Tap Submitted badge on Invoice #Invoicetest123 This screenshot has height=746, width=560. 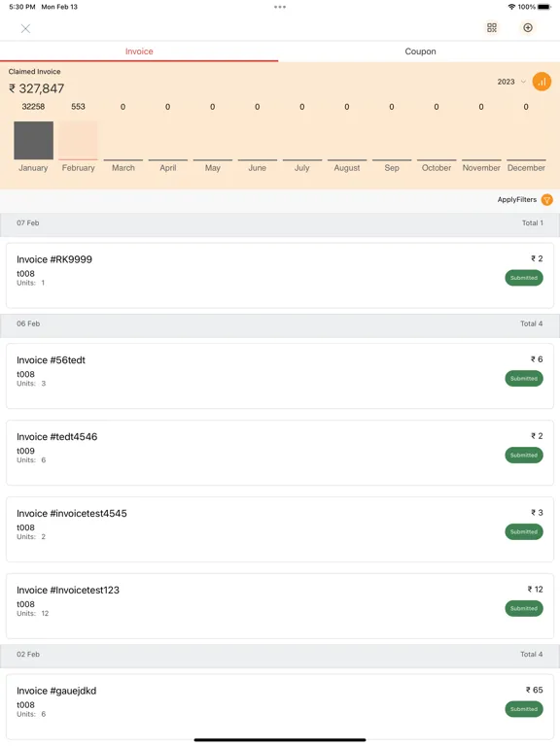point(524,608)
